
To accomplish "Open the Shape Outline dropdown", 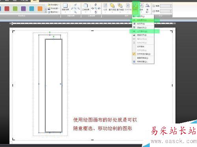I will 54,9.
